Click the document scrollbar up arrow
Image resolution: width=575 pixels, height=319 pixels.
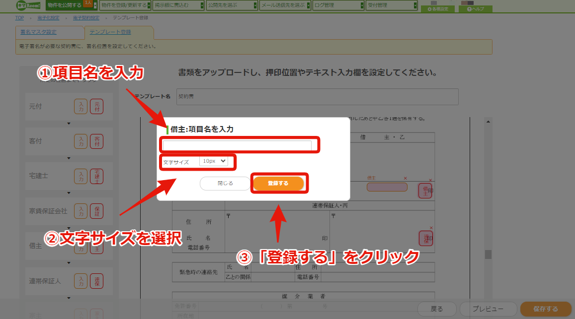tap(488, 122)
